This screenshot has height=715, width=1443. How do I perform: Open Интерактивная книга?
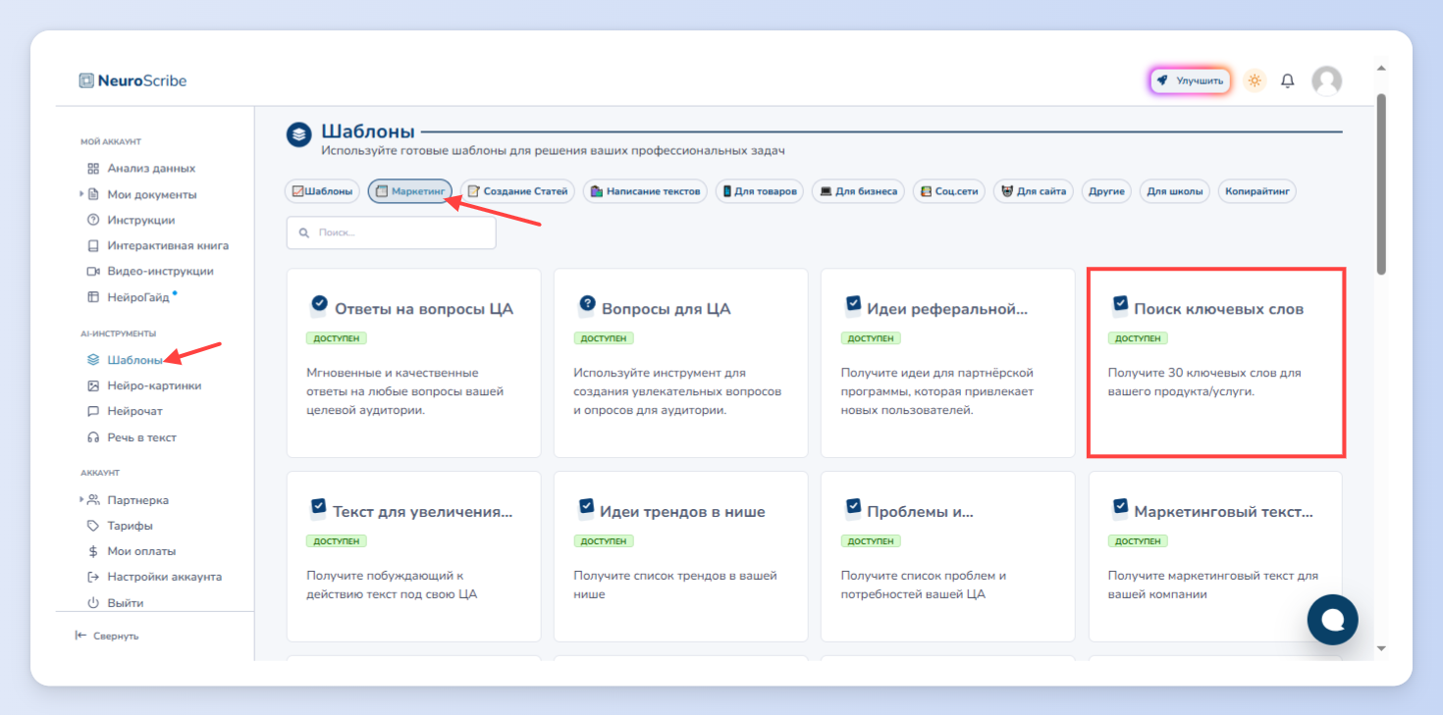[168, 245]
